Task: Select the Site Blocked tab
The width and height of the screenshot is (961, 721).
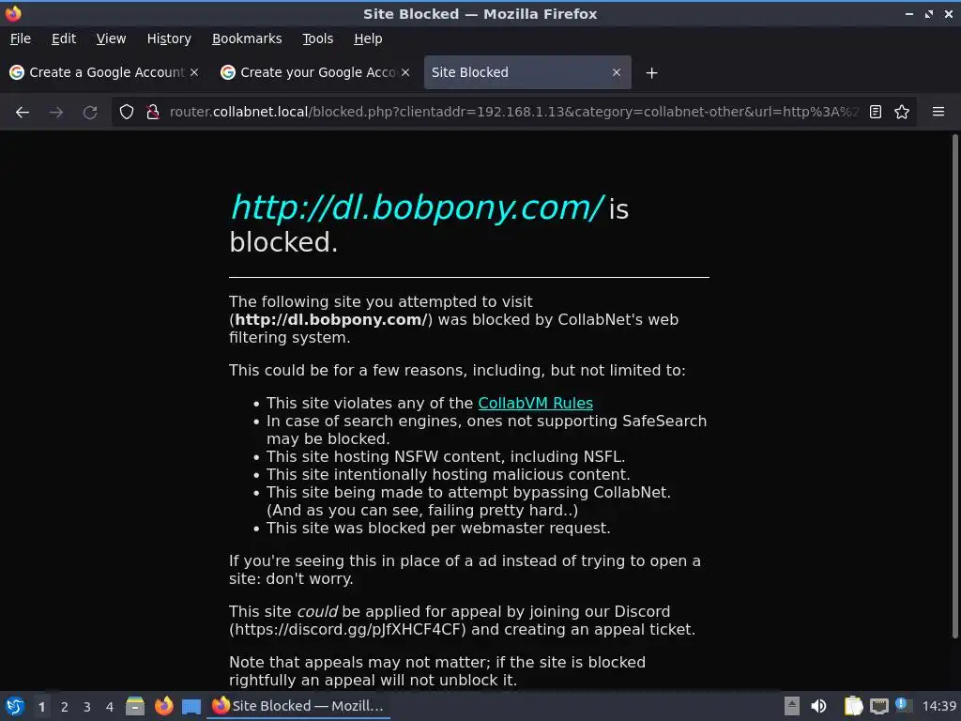Action: pos(527,72)
